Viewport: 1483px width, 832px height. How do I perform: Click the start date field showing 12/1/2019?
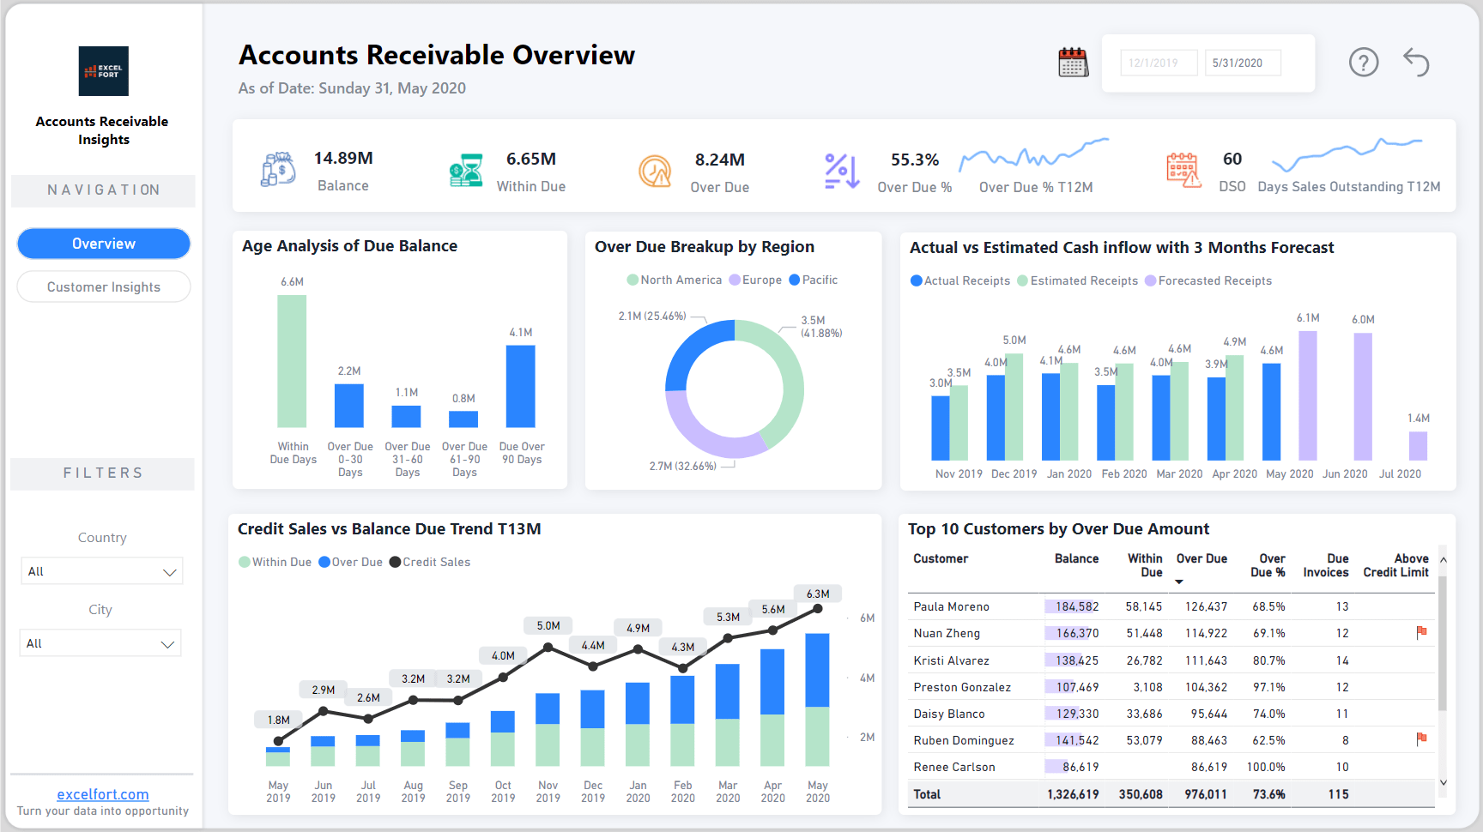(x=1159, y=62)
